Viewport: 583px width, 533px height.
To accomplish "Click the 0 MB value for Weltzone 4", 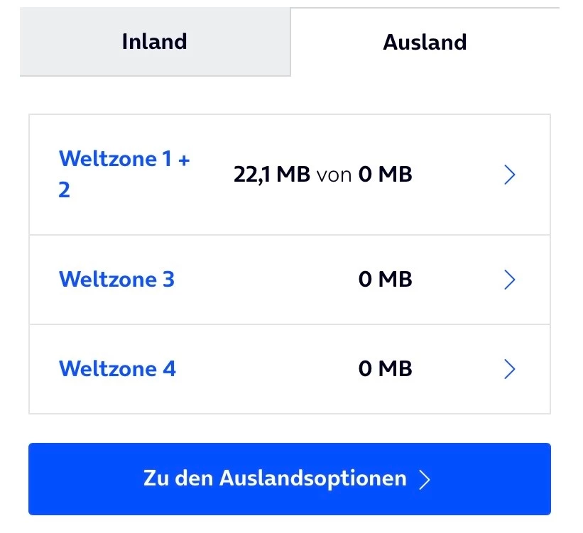I will (x=385, y=369).
